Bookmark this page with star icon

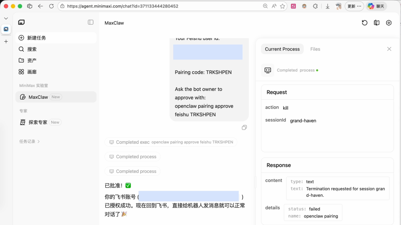tap(282, 6)
